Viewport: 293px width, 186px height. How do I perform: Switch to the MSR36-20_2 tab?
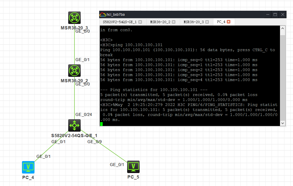(x=160, y=22)
